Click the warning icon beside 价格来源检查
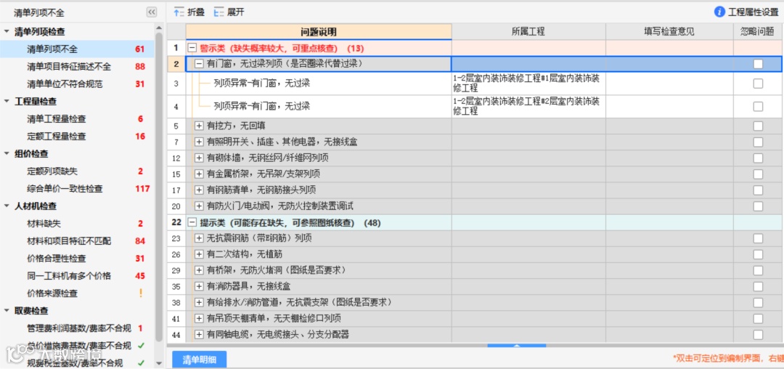Image resolution: width=784 pixels, height=369 pixels. click(141, 293)
